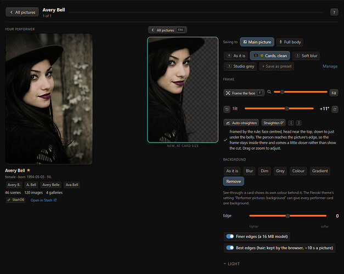Click the magnifier icon beside the zoom slider
Viewport: 344px width, 274px height.
tap(269, 92)
